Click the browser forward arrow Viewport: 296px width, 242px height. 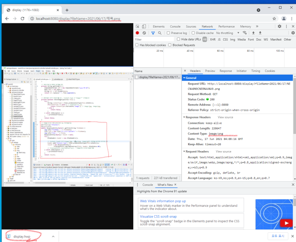coord(15,18)
